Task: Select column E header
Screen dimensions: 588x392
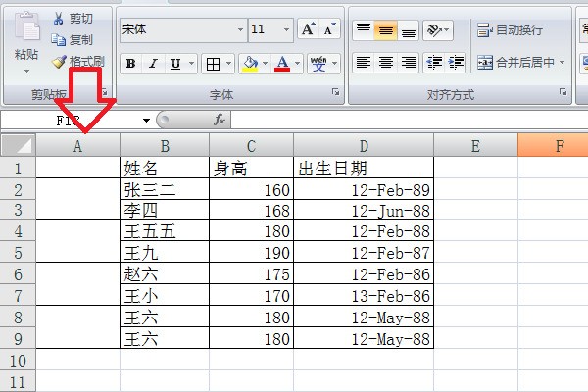Action: click(475, 146)
